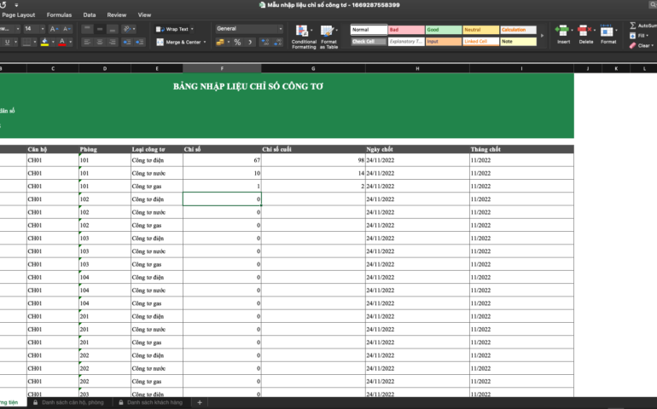Screen dimensions: 657x409
Task: Toggle center text alignment
Action: (99, 42)
